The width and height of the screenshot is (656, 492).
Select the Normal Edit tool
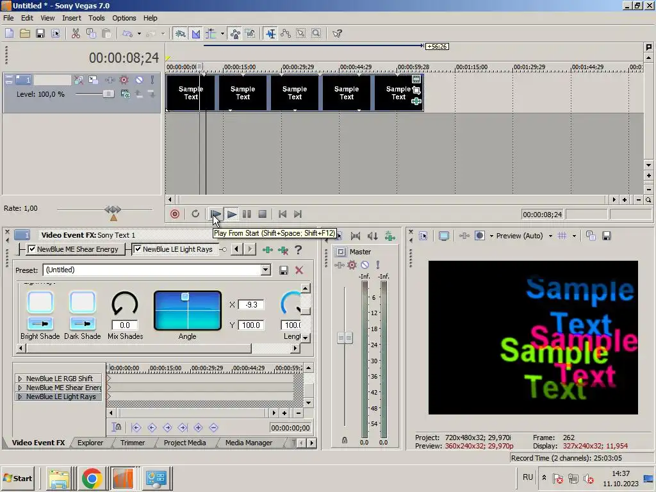[271, 33]
